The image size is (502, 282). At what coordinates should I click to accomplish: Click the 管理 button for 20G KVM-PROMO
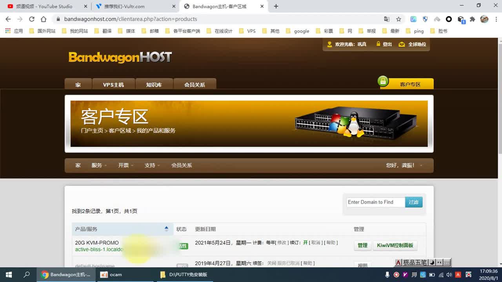click(362, 245)
